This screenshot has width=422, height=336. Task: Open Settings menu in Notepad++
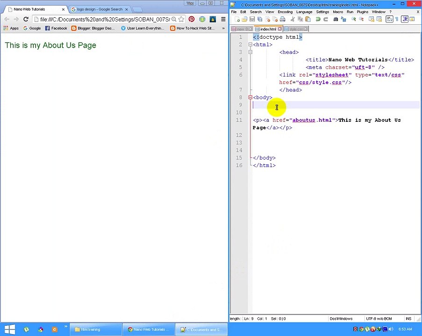pos(322,12)
